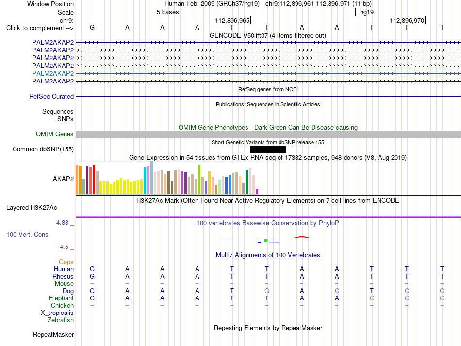Click the Scale track label

66,12
